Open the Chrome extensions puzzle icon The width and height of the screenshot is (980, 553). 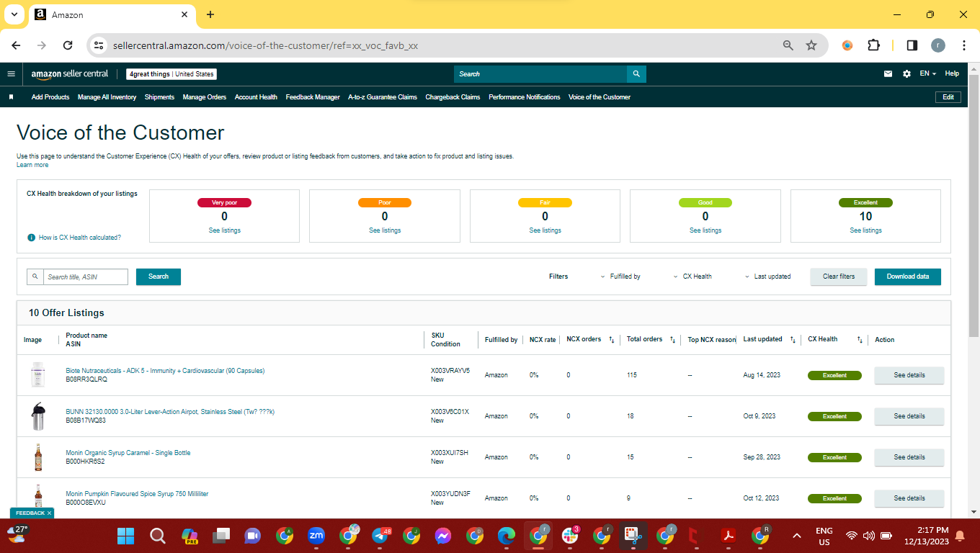(x=873, y=45)
